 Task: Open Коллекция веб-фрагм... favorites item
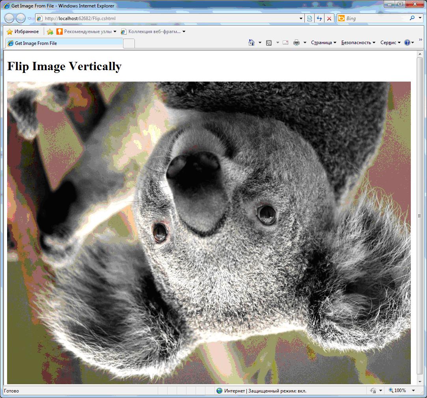pyautogui.click(x=151, y=32)
